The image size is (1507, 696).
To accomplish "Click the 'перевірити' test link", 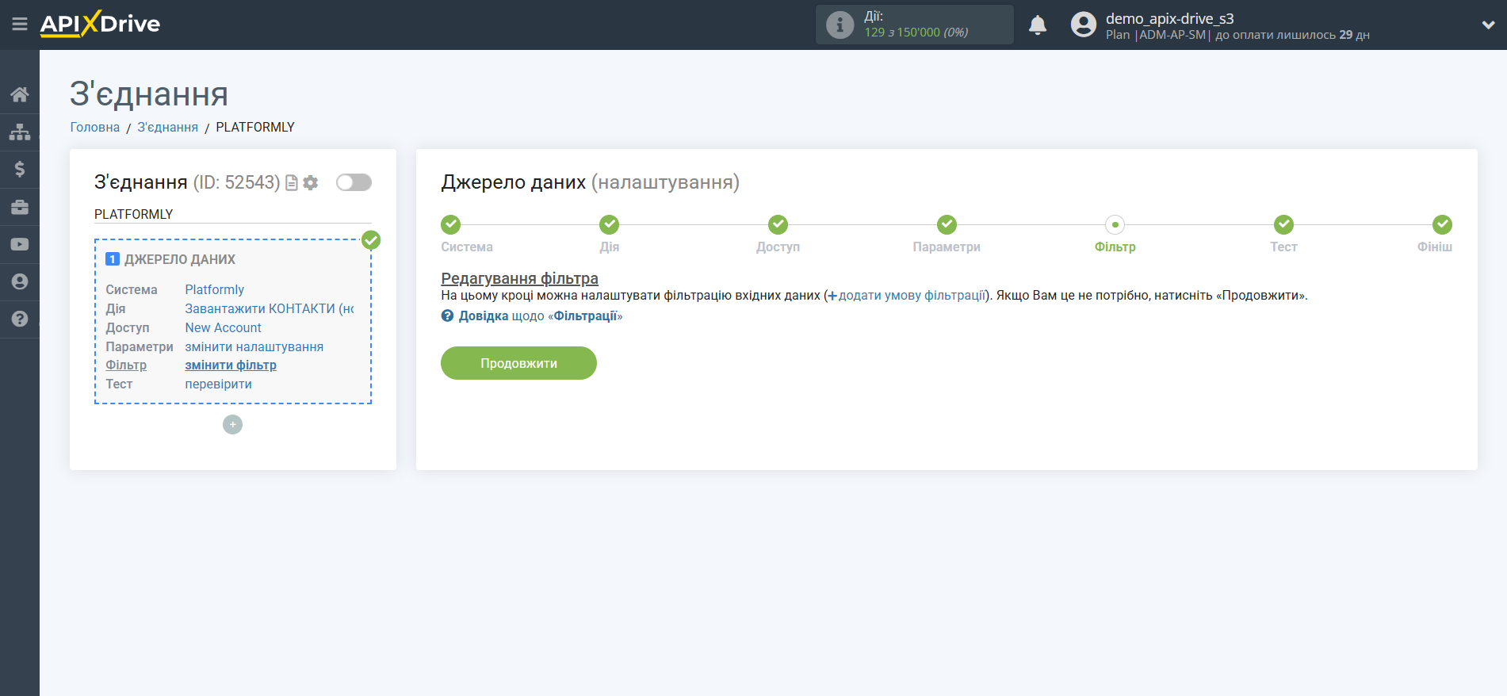I will tap(218, 384).
